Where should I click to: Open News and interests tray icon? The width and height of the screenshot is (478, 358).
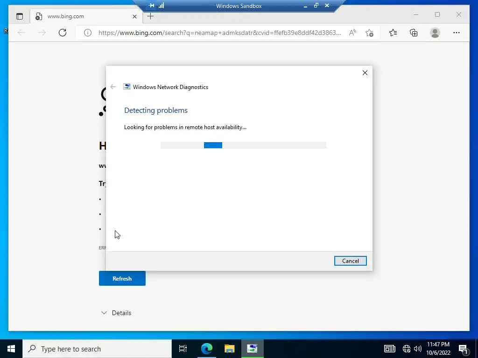point(390,349)
